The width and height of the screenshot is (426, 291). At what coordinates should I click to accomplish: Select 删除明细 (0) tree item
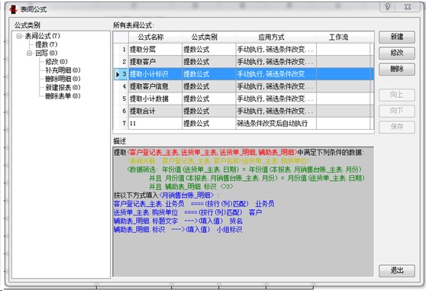pos(63,79)
